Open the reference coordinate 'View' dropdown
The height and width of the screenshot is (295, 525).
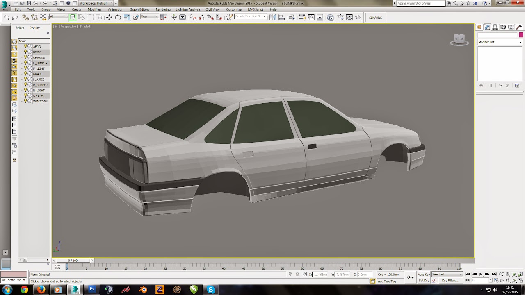149,17
